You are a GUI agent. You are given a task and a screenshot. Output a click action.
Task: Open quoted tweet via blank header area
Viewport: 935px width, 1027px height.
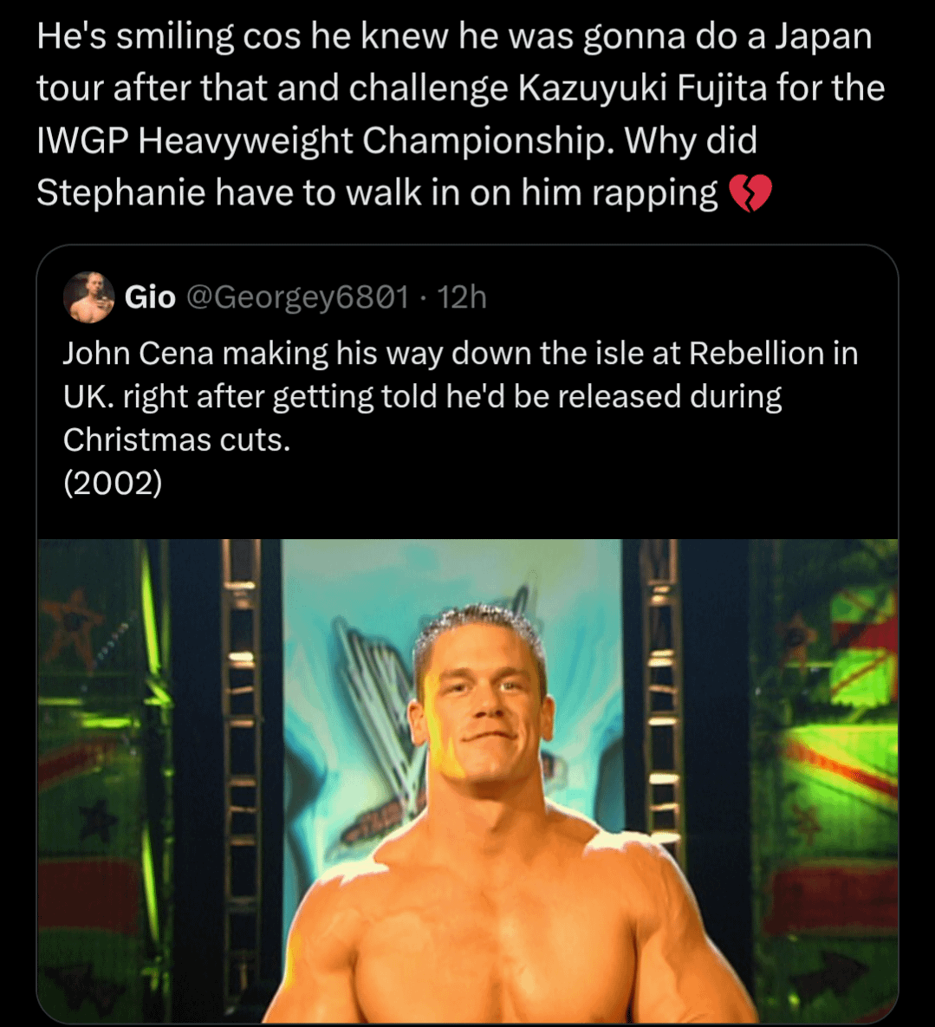(x=687, y=297)
